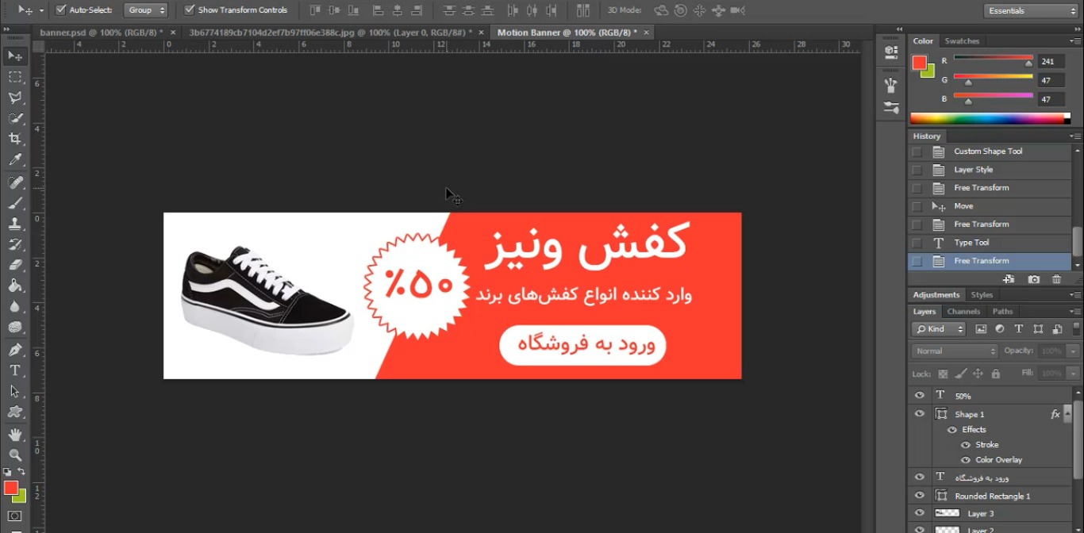Viewport: 1084px width, 533px height.
Task: Select the Healing Brush tool
Action: click(15, 182)
